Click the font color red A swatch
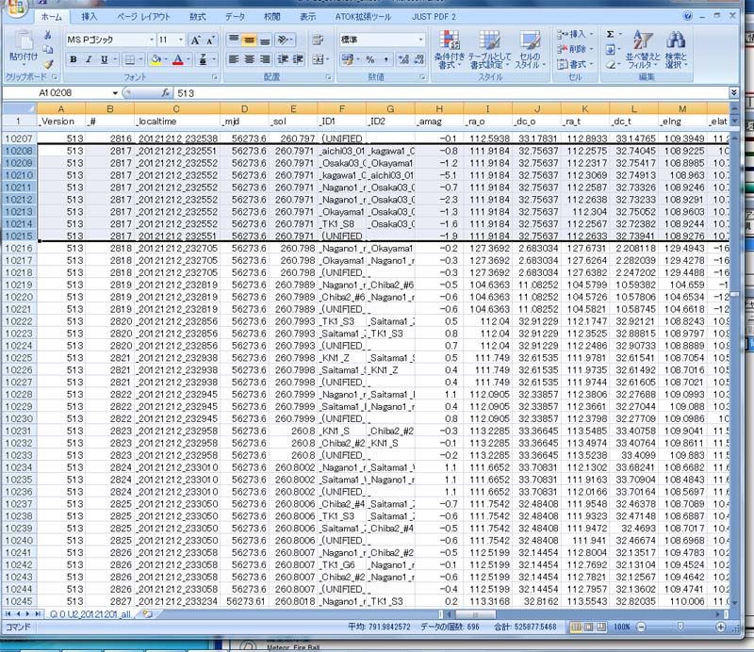Image resolution: width=754 pixels, height=652 pixels. [x=176, y=59]
